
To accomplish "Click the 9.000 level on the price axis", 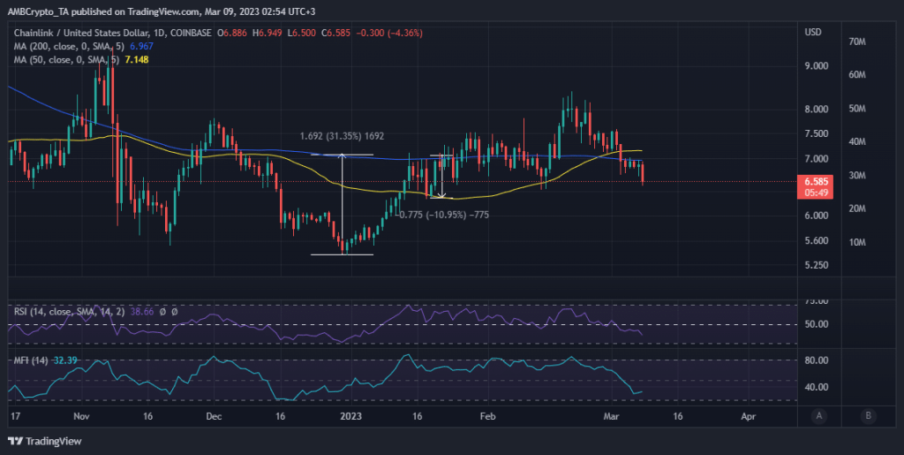I will (816, 66).
